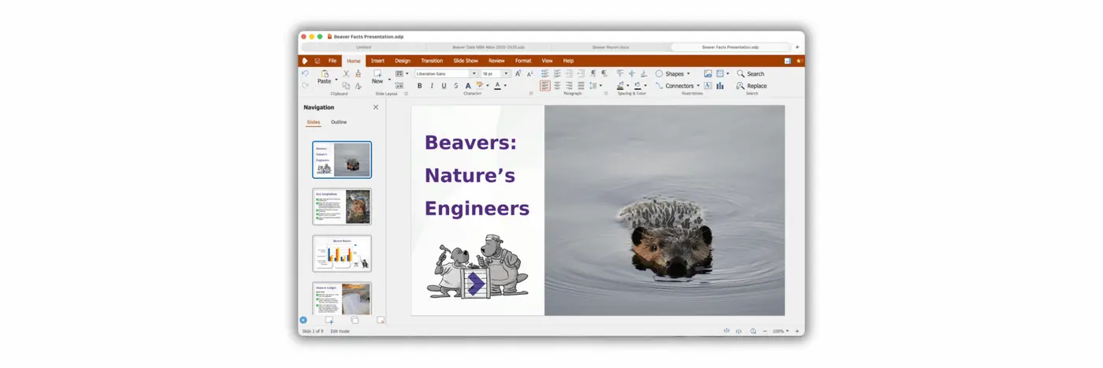Click the Undo arrow icon
Image resolution: width=1103 pixels, height=368 pixels.
[306, 73]
